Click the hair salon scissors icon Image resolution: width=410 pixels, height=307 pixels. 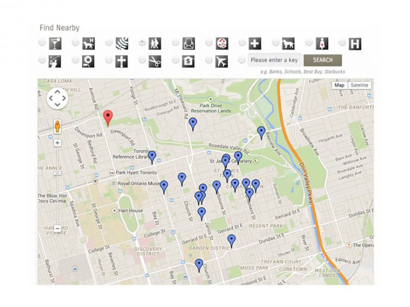(x=155, y=61)
